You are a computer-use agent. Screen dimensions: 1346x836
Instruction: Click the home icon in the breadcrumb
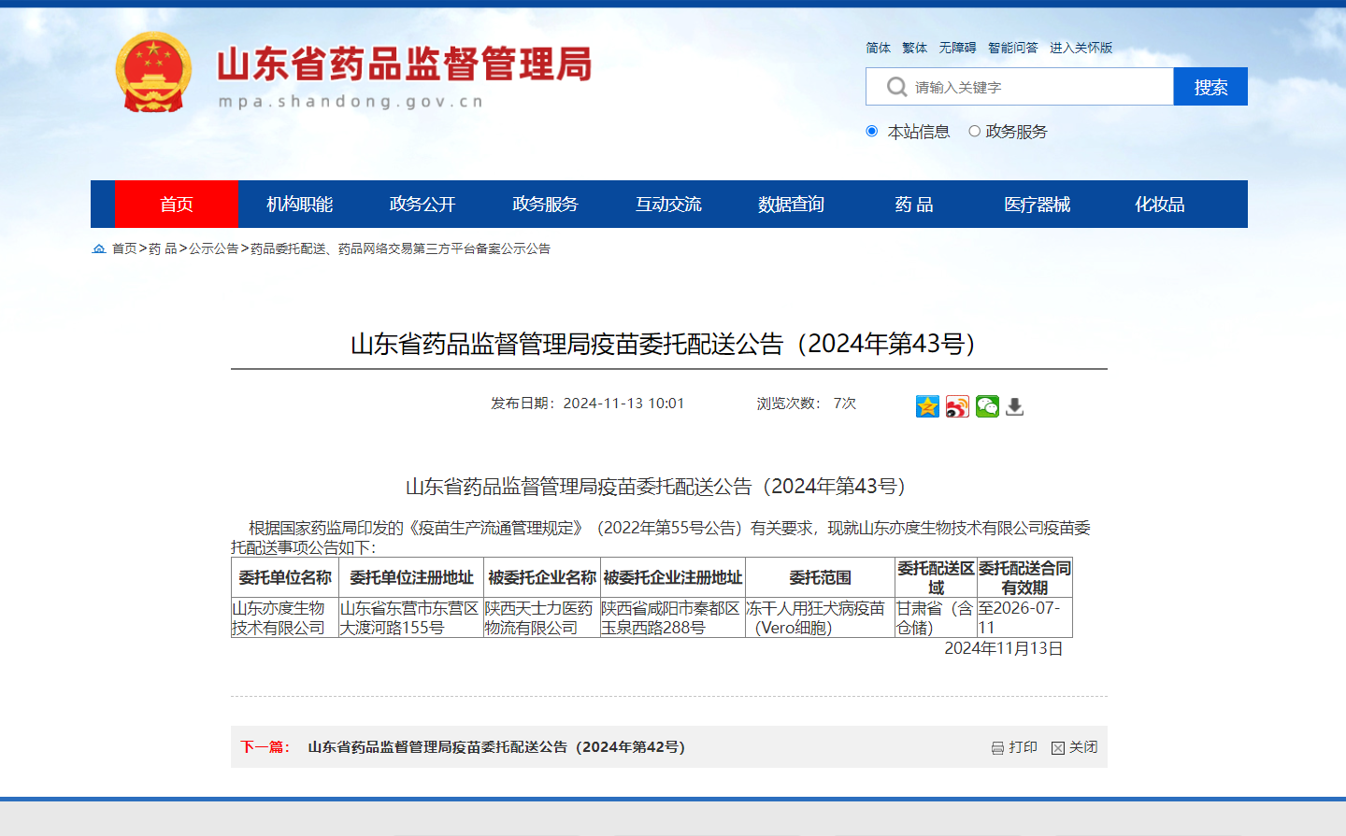pyautogui.click(x=99, y=248)
